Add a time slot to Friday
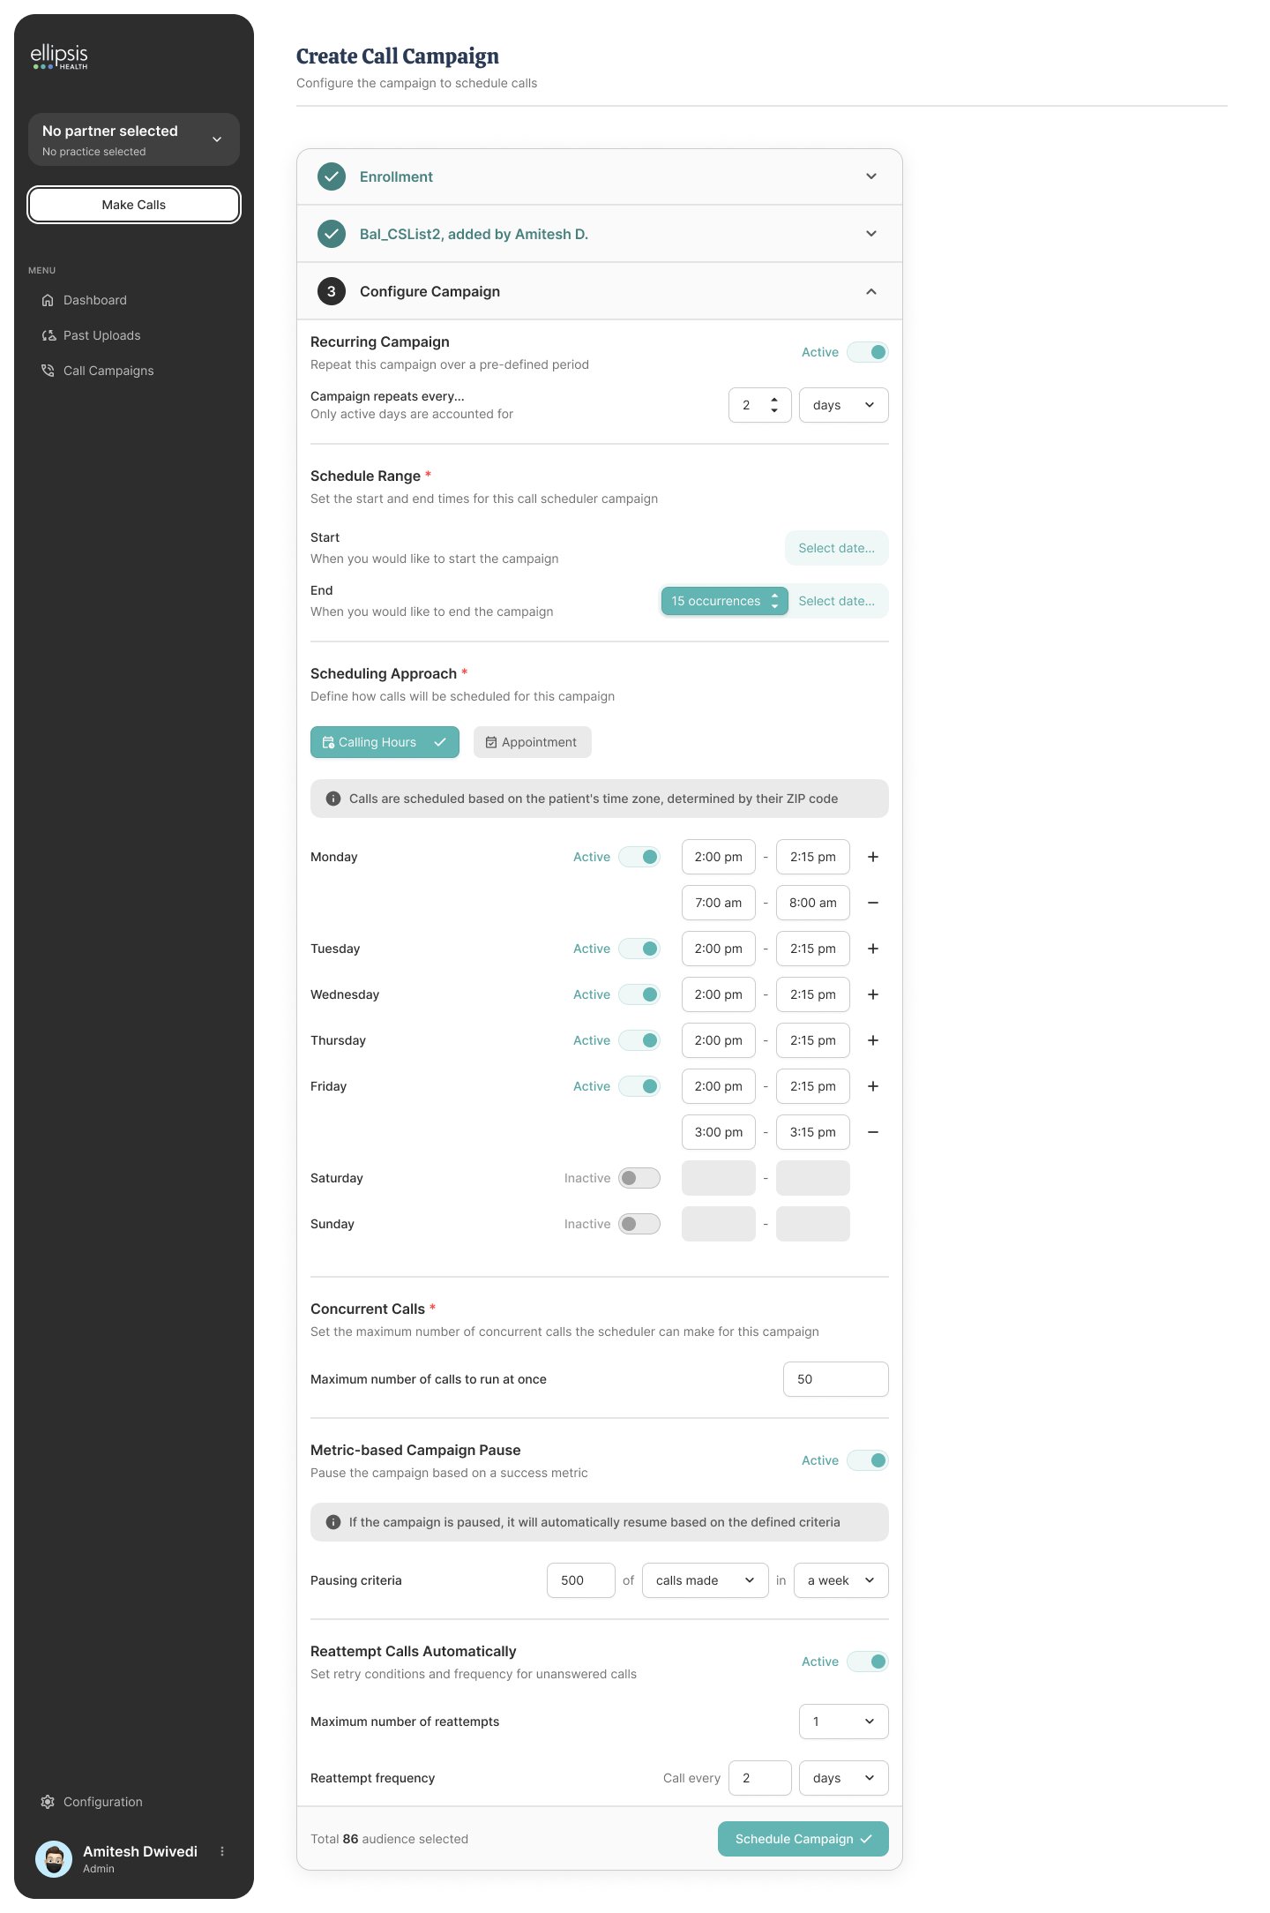1270x1913 pixels. tap(873, 1086)
